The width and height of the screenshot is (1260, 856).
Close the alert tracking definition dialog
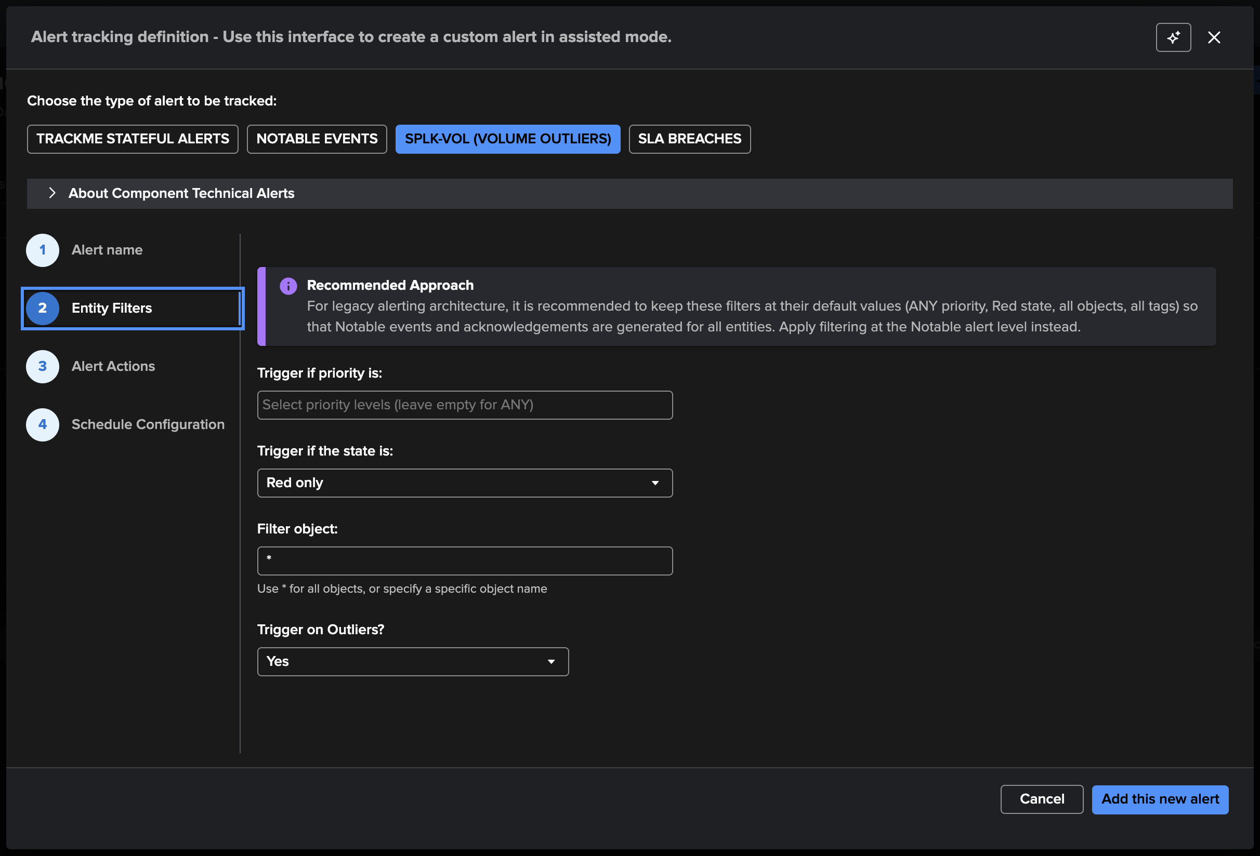tap(1214, 37)
